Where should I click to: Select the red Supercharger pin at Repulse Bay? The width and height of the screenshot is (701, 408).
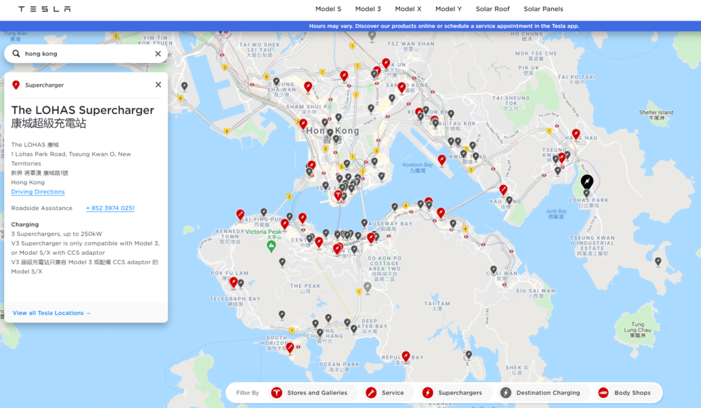[x=405, y=356]
